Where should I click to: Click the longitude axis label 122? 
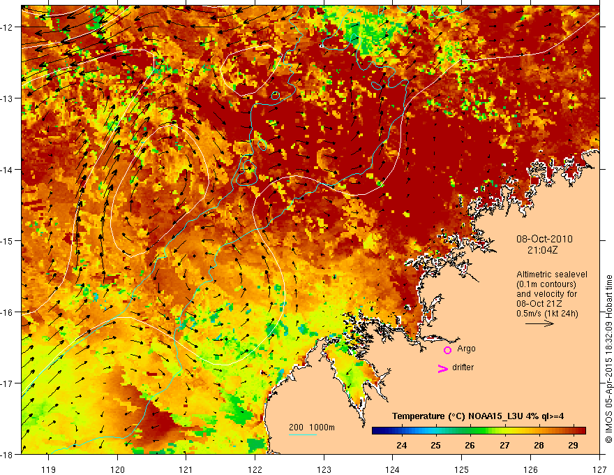tap(255, 469)
